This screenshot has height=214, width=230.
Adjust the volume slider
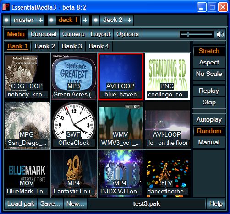click(x=197, y=34)
